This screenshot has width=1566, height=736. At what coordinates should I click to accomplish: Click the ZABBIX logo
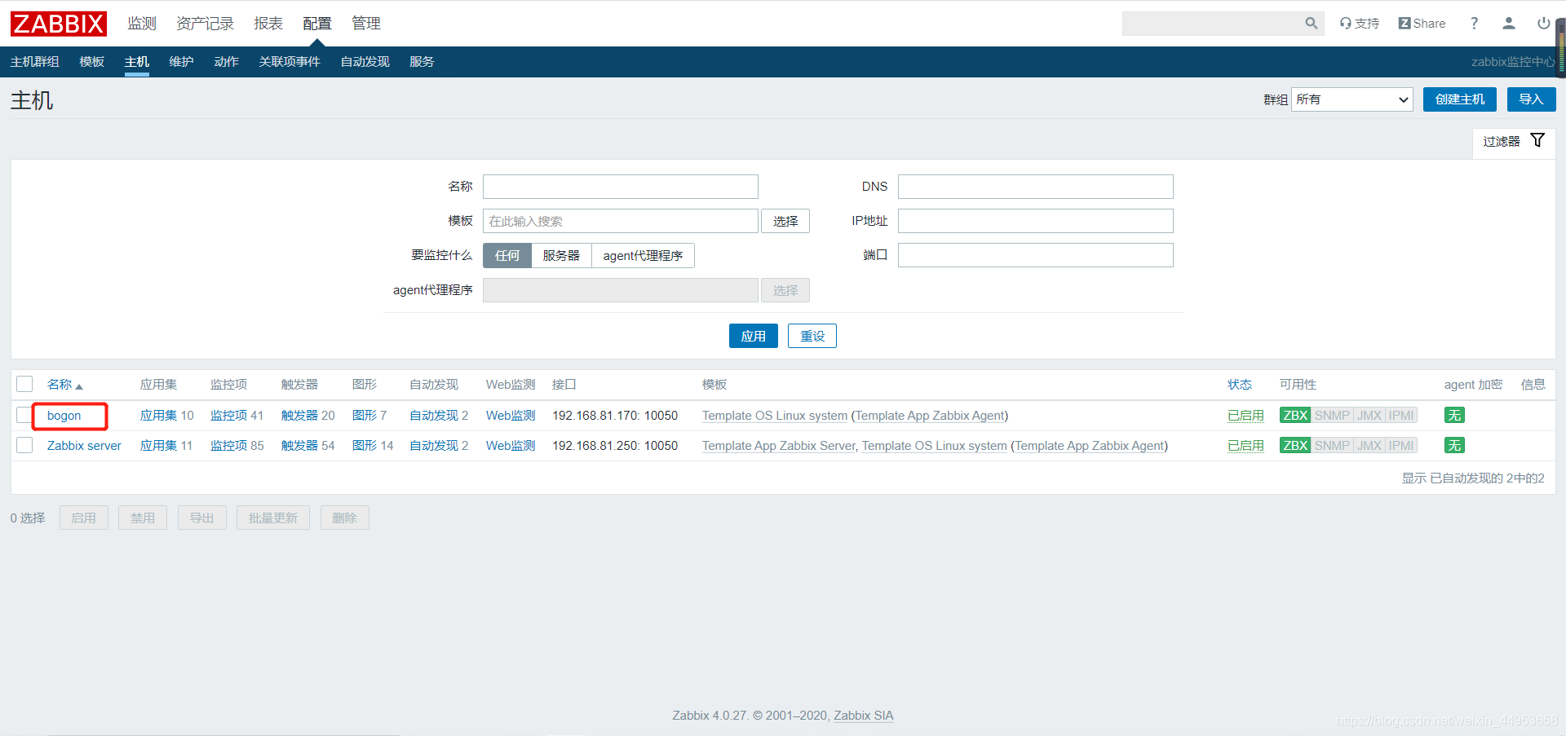[59, 24]
